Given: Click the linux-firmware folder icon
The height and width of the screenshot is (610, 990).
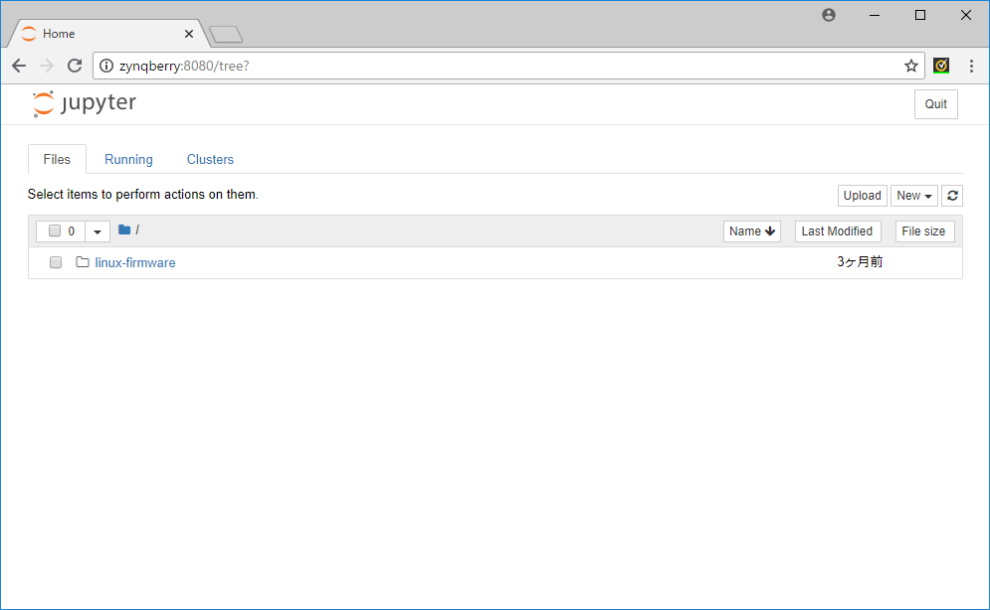Looking at the screenshot, I should (x=83, y=263).
